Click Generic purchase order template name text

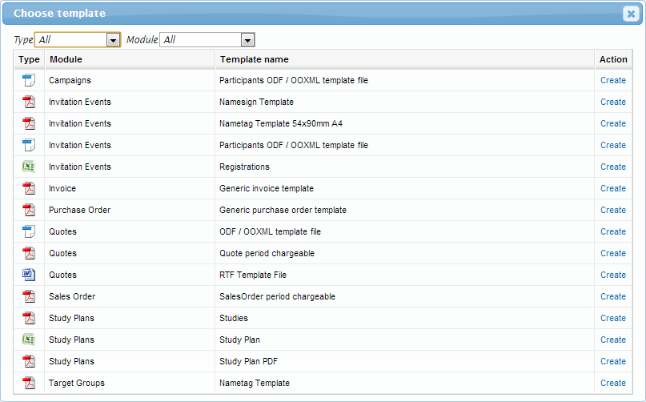tap(283, 211)
